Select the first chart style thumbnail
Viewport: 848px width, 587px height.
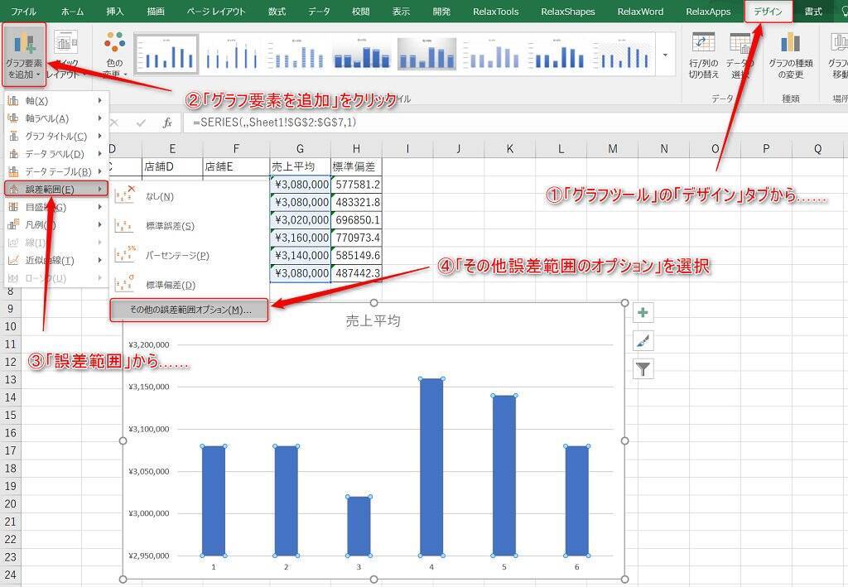[x=166, y=55]
